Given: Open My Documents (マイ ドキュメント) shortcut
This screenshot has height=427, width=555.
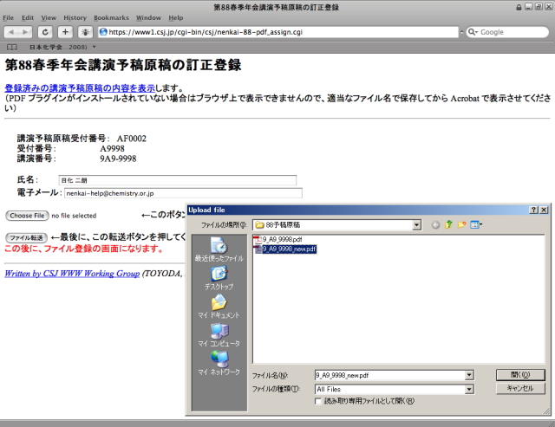Looking at the screenshot, I should pyautogui.click(x=219, y=306).
